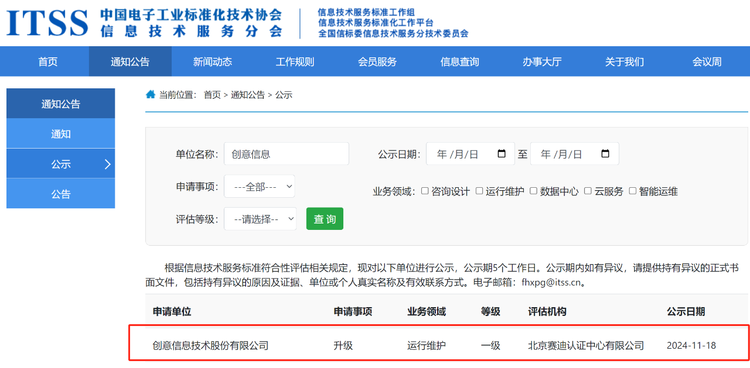Go to 首页 in the navigation bar
This screenshot has width=750, height=368.
point(48,61)
